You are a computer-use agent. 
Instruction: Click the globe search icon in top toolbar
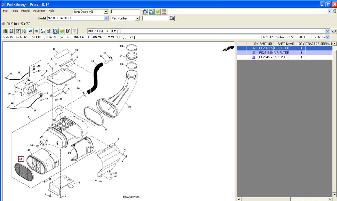[145, 12]
